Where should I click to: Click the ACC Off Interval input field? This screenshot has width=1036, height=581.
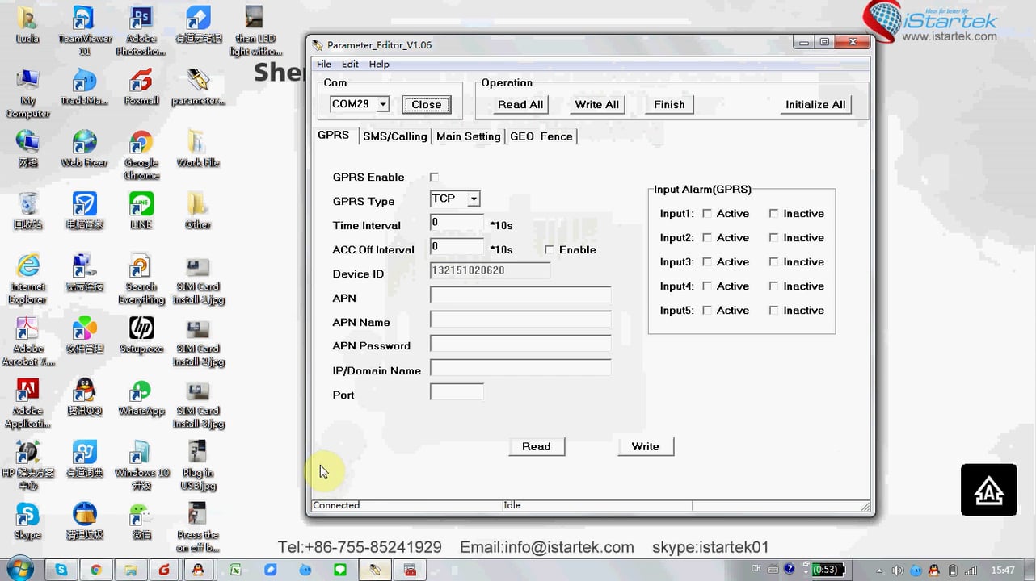tap(457, 247)
